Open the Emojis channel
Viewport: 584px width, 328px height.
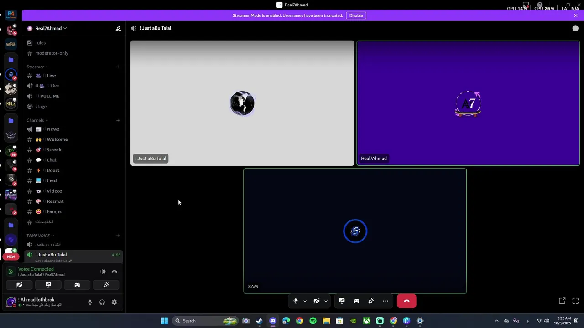(73, 211)
